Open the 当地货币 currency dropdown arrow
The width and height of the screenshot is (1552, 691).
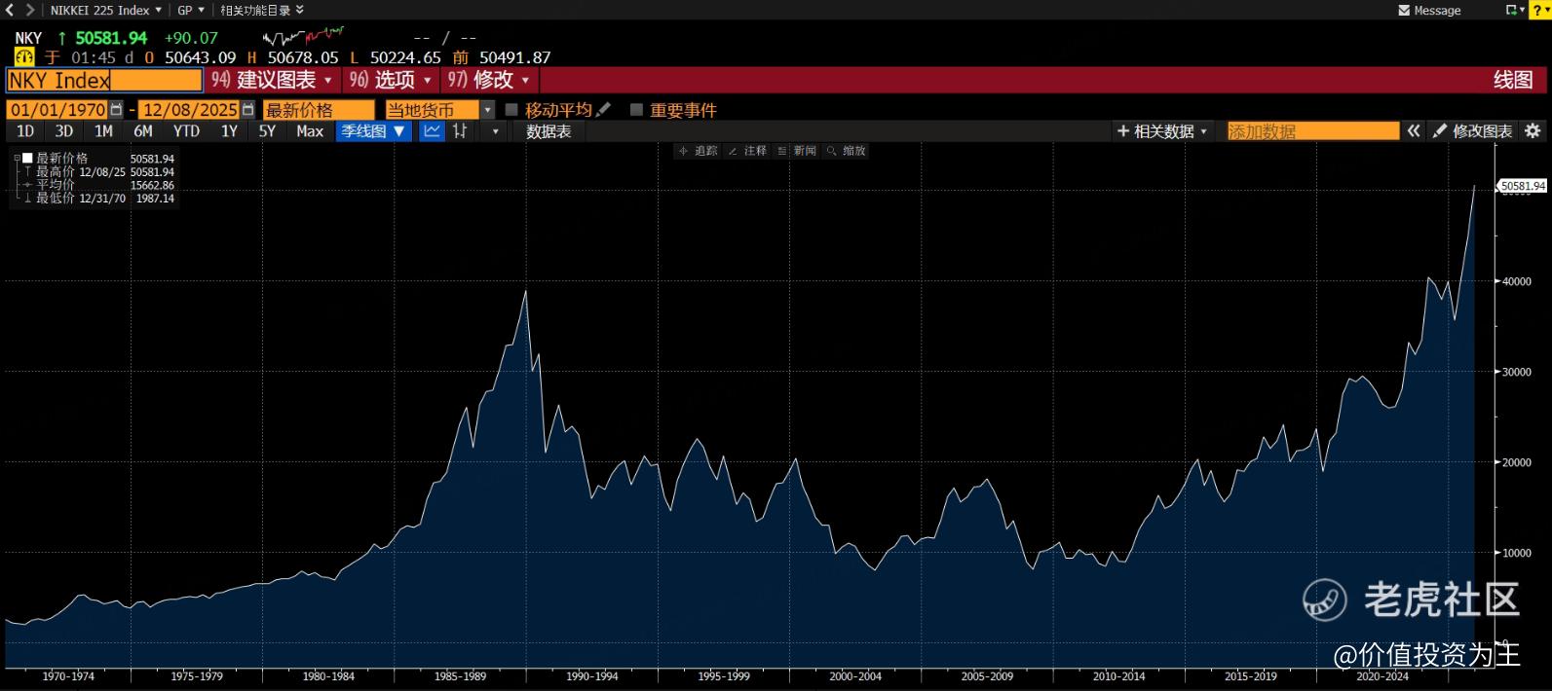click(x=488, y=110)
